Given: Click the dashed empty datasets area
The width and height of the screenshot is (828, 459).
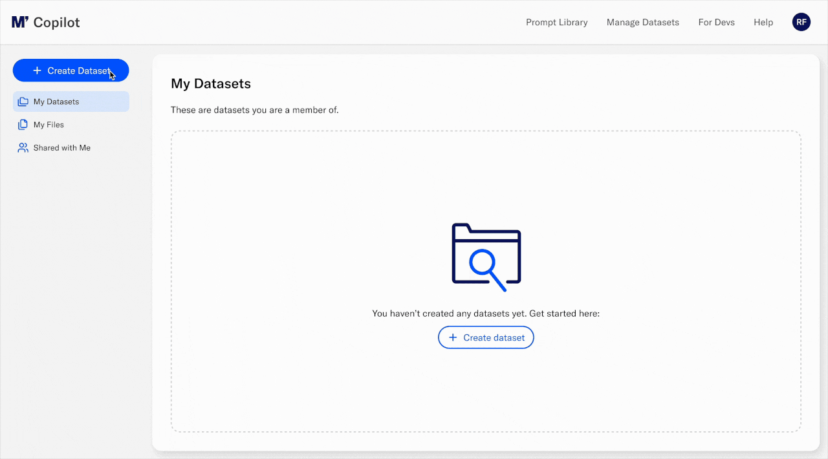Looking at the screenshot, I should (x=485, y=401).
